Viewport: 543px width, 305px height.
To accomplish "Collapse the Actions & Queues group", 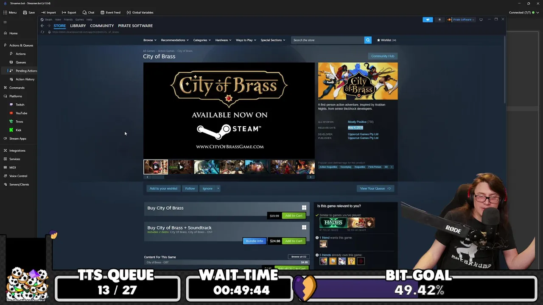I will coord(21,45).
